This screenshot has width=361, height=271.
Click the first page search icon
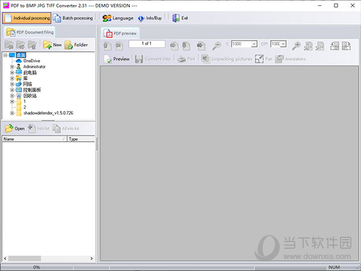(x=308, y=46)
